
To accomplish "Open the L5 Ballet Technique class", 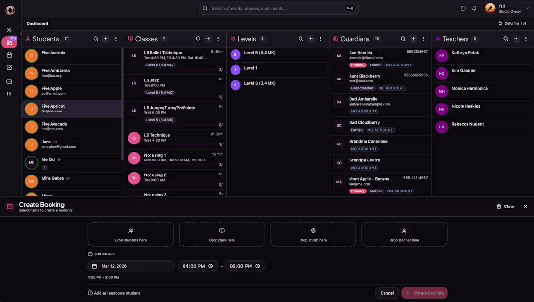I will [175, 61].
